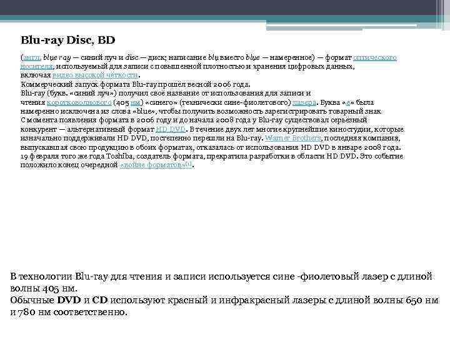
Task: Open the «HD DVD» hyperlink
Action: pos(171,129)
